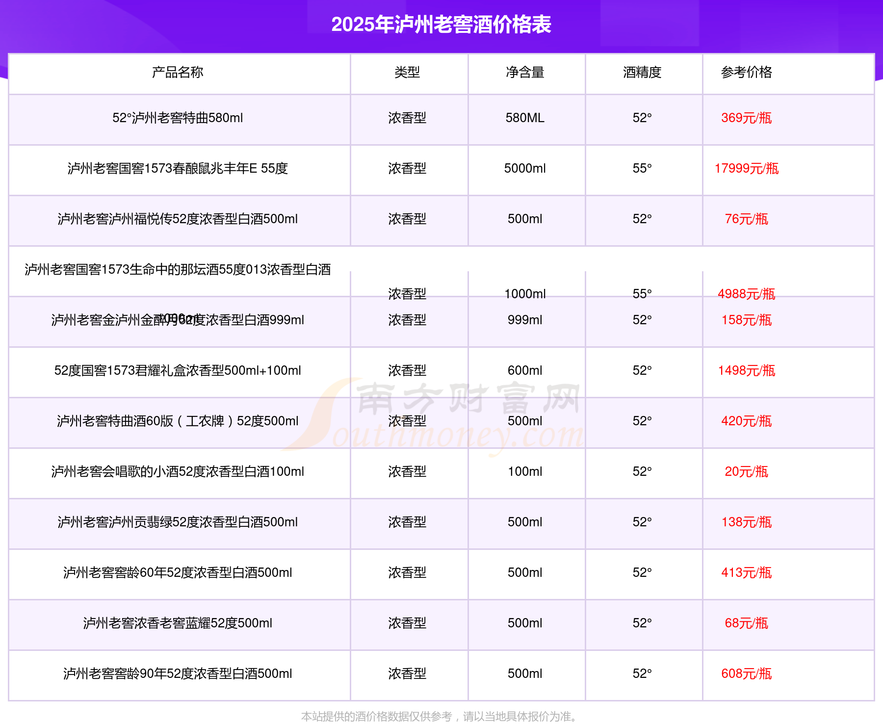883x724 pixels.
Task: Click the price "17999元/瓶"
Action: point(747,169)
